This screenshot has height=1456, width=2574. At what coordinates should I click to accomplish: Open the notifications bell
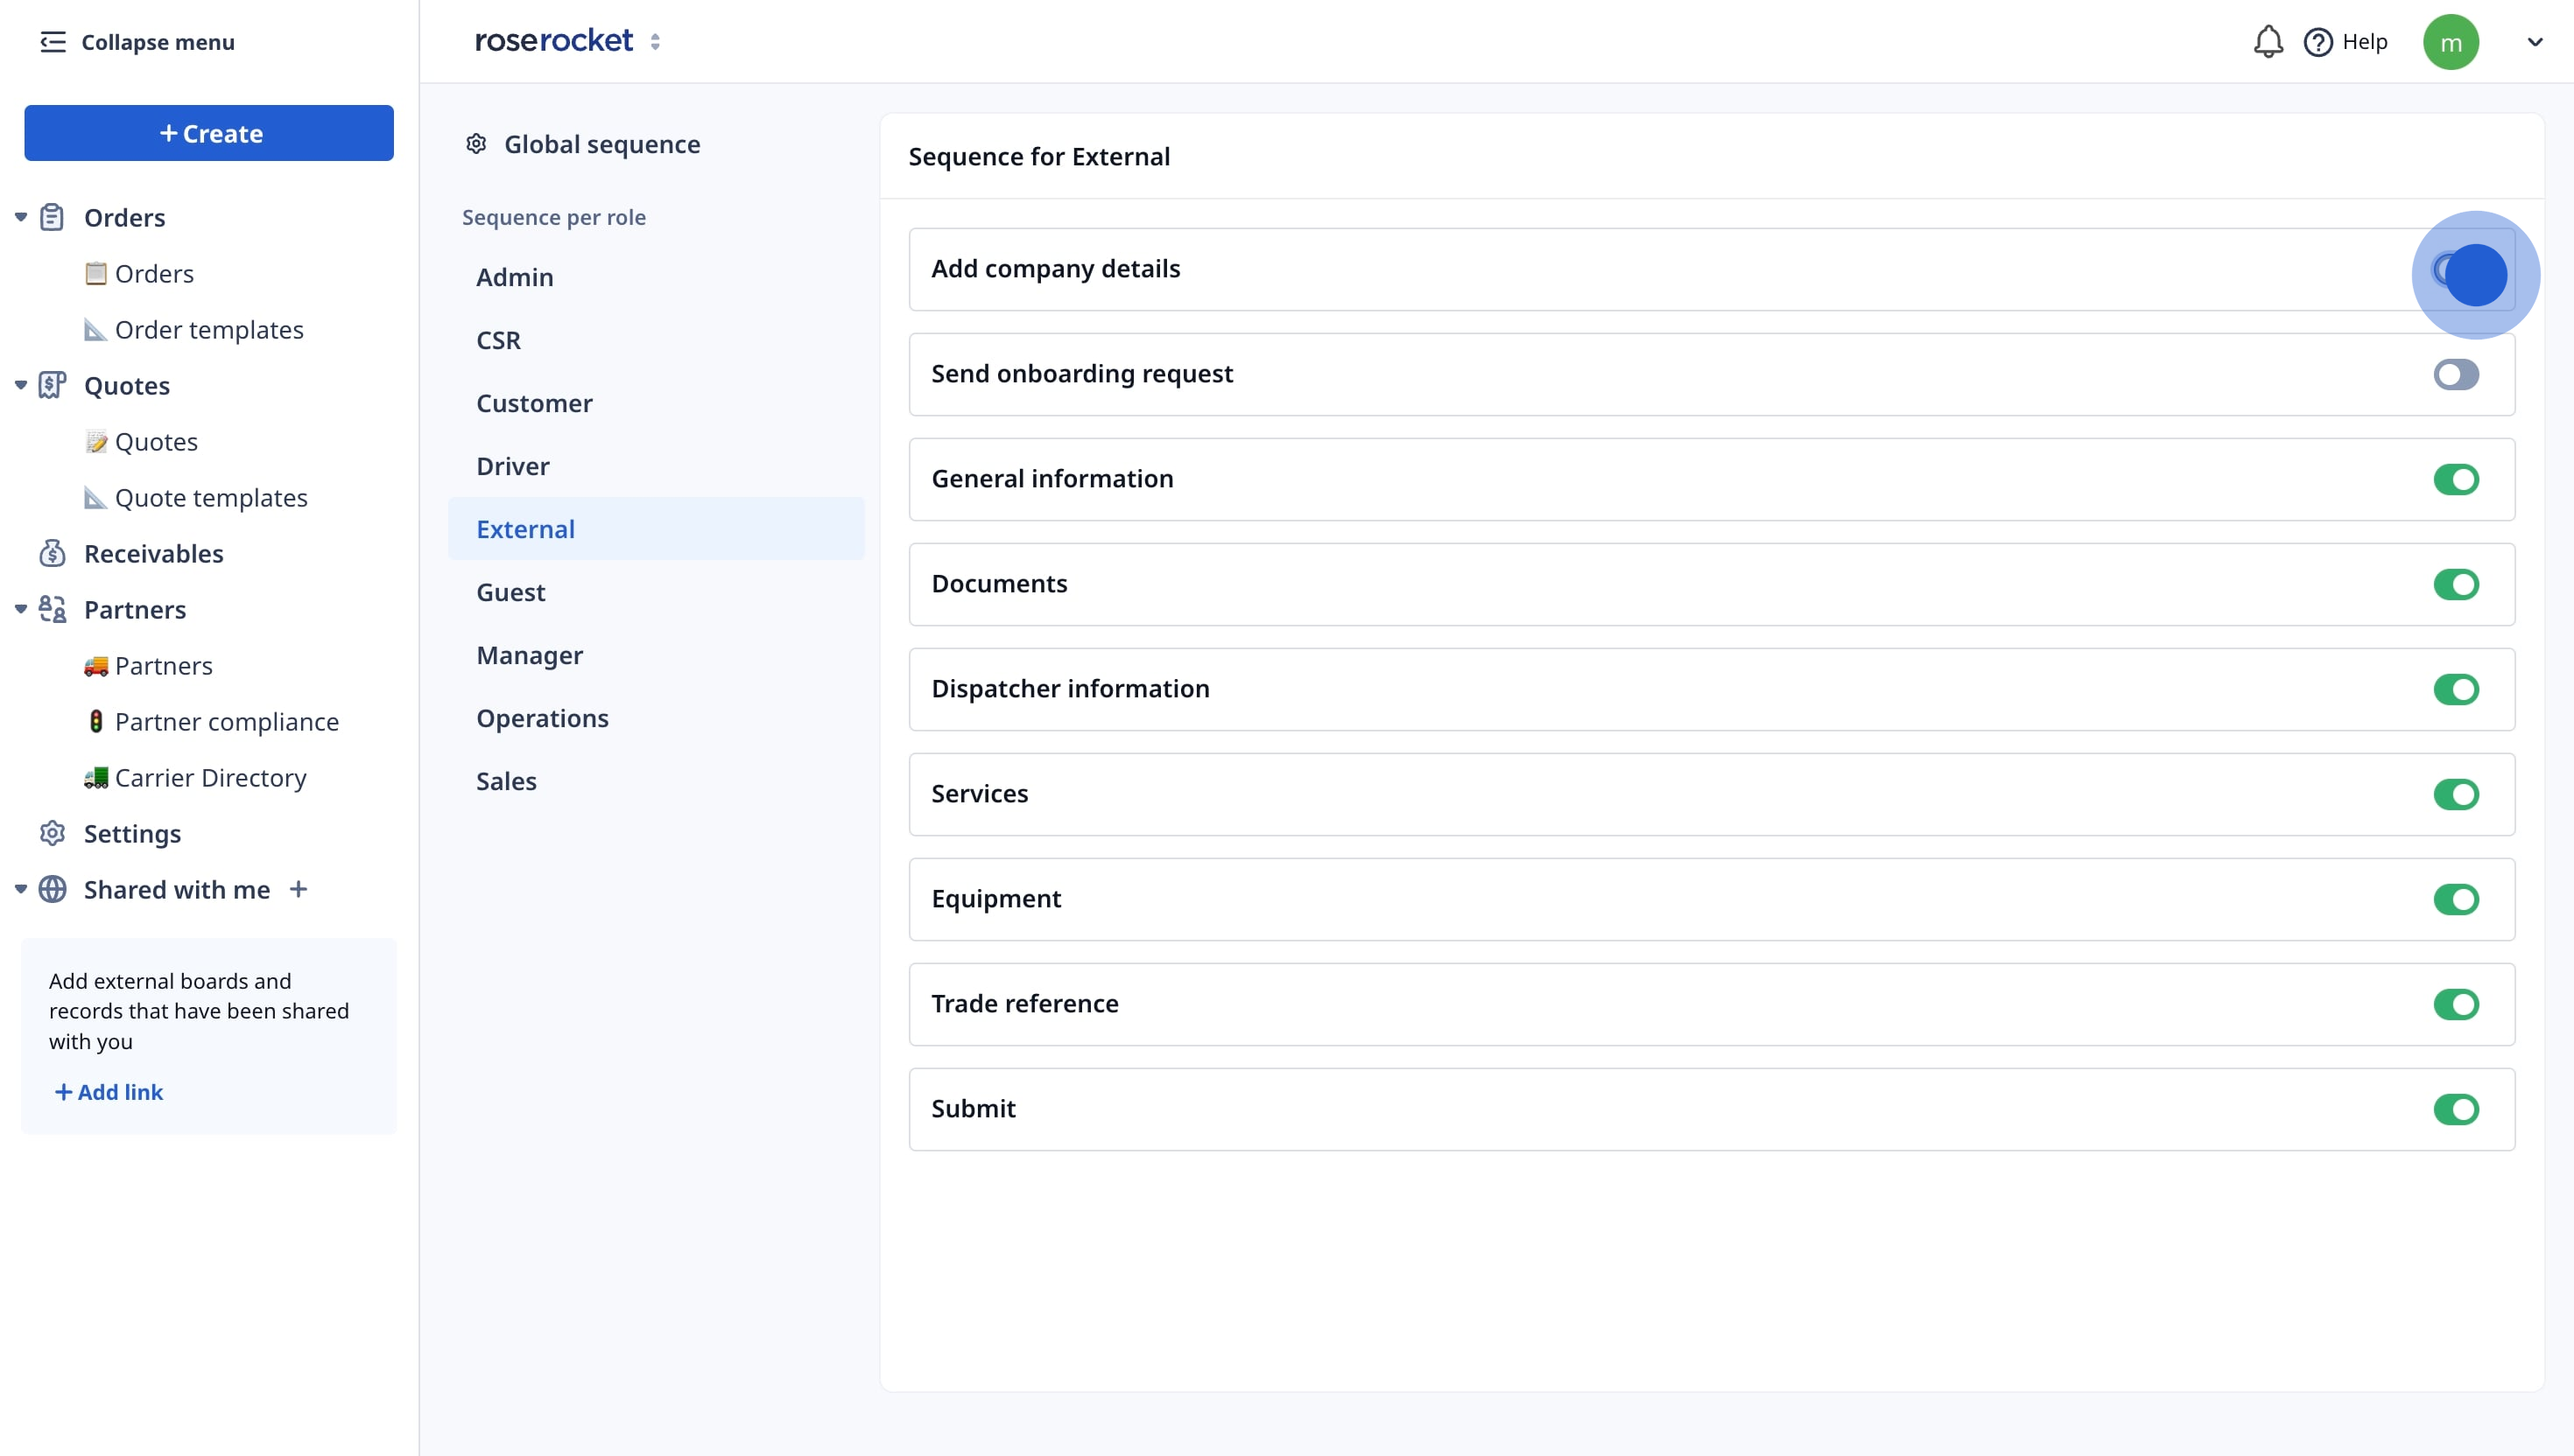pyautogui.click(x=2268, y=42)
